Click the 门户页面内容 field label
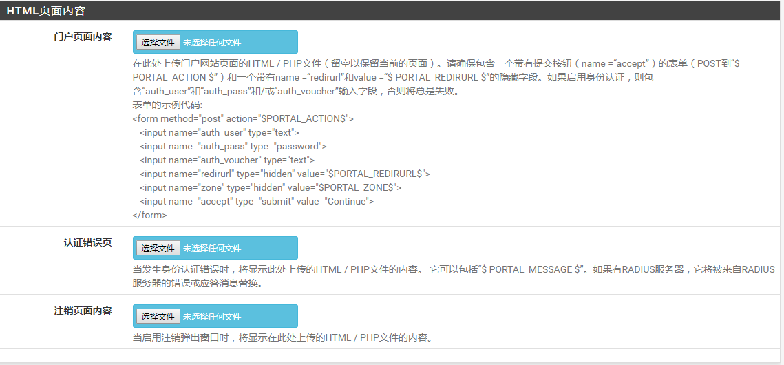 pos(83,36)
